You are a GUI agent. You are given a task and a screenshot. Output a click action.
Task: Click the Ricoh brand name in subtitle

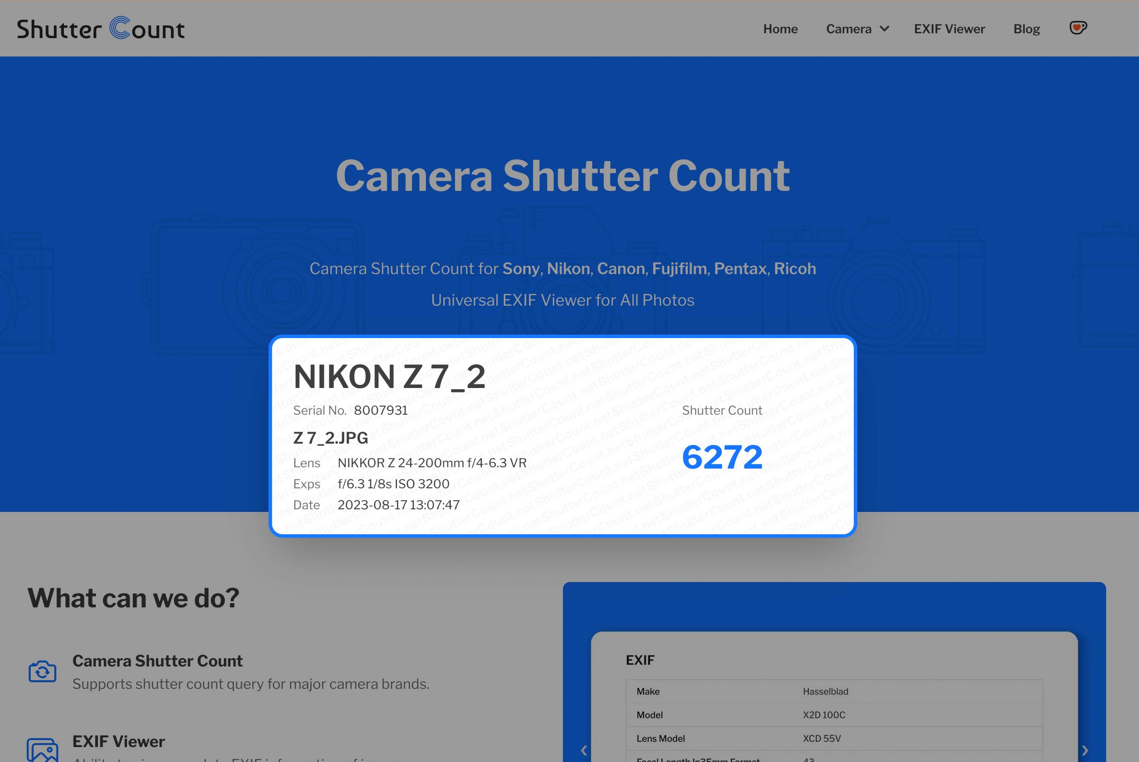point(795,268)
